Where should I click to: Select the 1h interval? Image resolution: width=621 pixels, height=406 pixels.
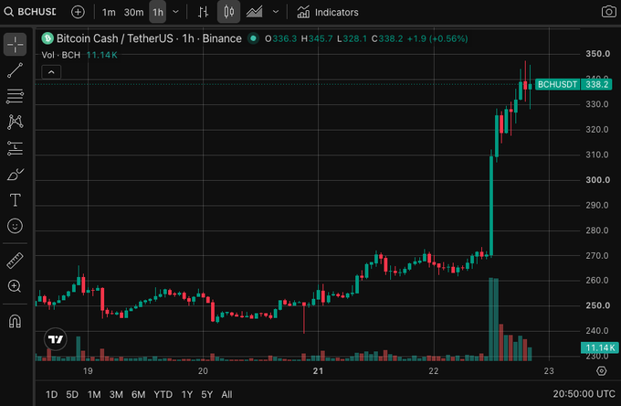[158, 12]
